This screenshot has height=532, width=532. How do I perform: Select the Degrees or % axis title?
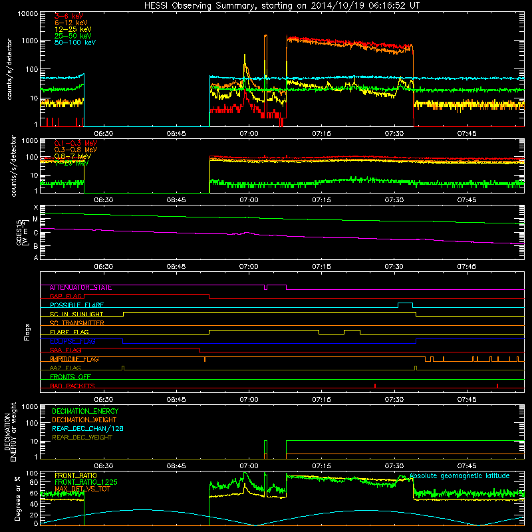[x=17, y=498]
